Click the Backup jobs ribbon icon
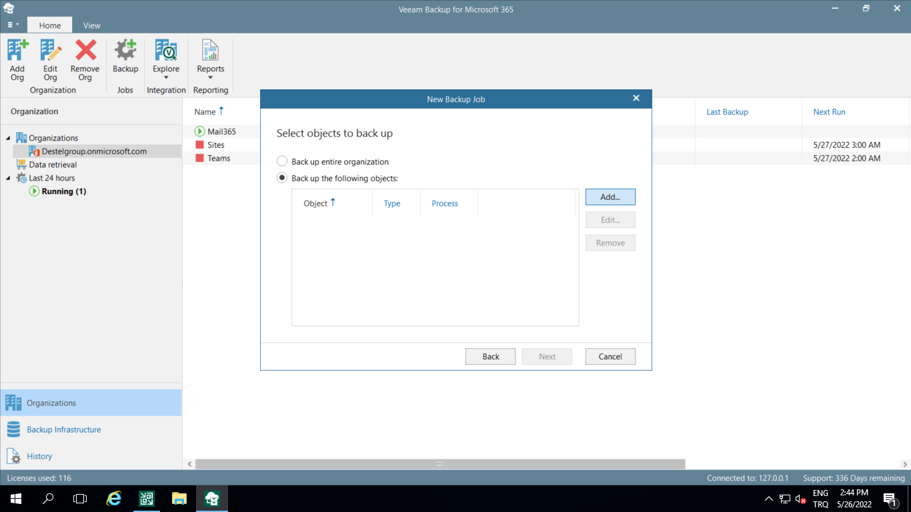This screenshot has width=911, height=512. pyautogui.click(x=125, y=57)
